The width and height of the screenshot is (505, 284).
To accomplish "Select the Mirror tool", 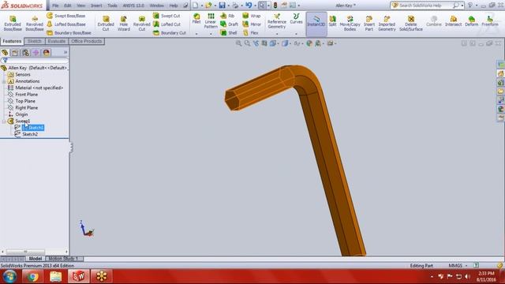I will tap(252, 24).
